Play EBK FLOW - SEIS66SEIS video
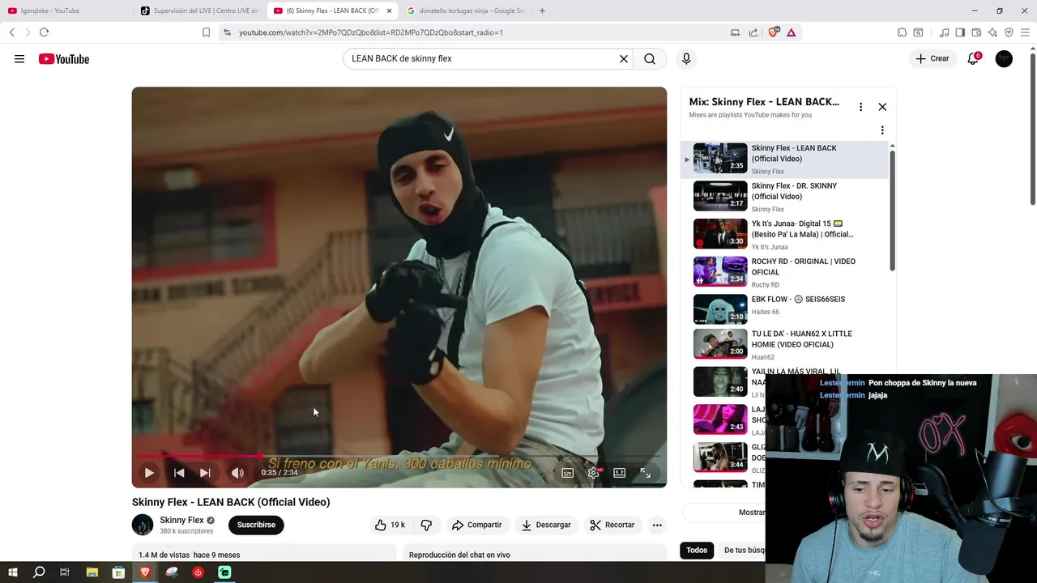The height and width of the screenshot is (583, 1037). tap(786, 309)
